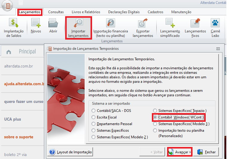The image size is (229, 159).
Task: Create new entries with Novos icon
Action: [x=36, y=25]
